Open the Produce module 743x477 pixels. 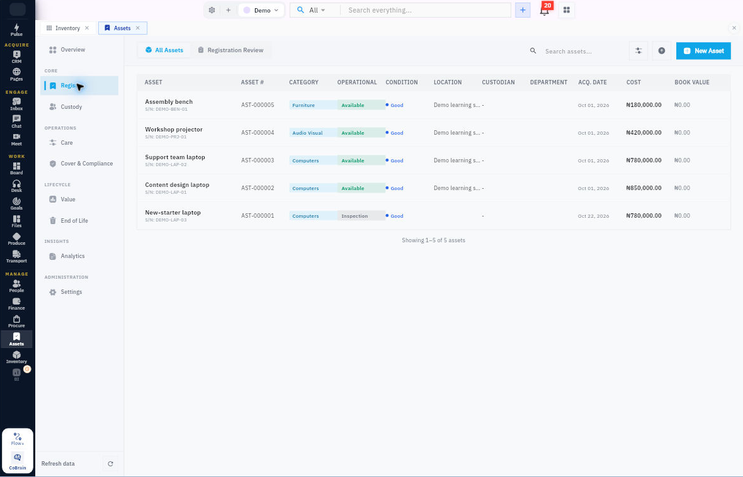coord(16,239)
